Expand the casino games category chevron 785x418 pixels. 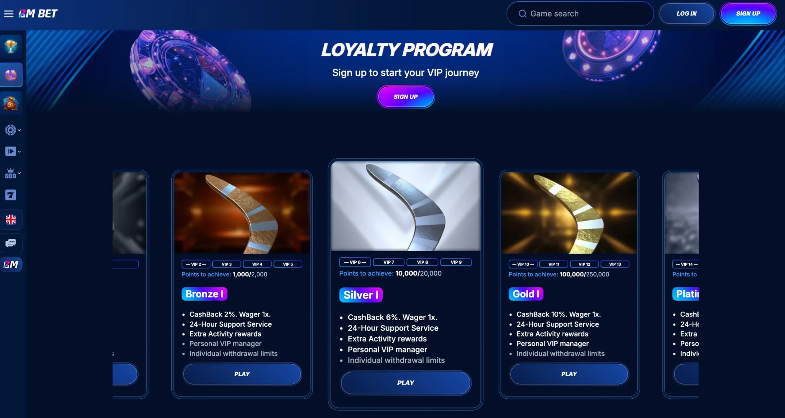[19, 130]
